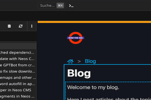Select tree item 'date with Neos C...'
The image size is (151, 100).
17,59
